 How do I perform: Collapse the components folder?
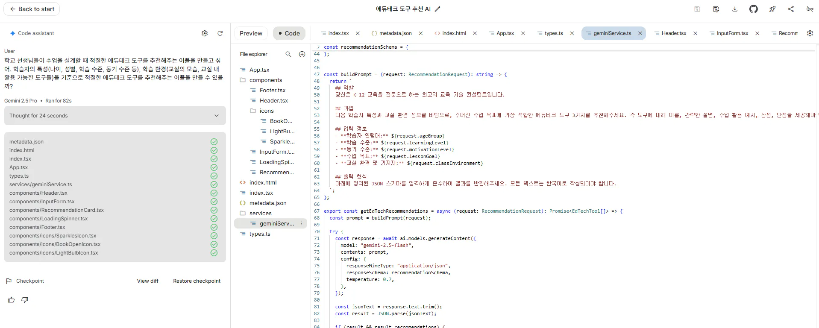265,80
